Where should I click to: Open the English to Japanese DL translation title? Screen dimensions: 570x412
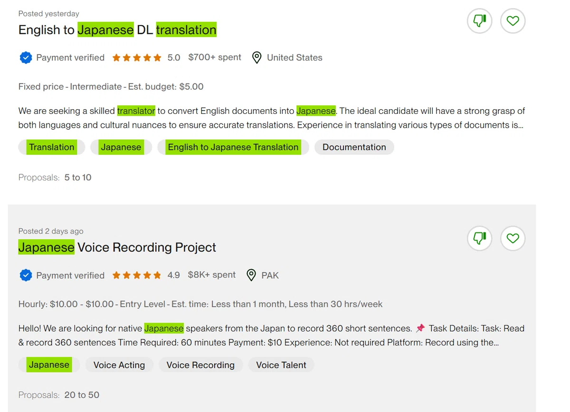pos(117,30)
